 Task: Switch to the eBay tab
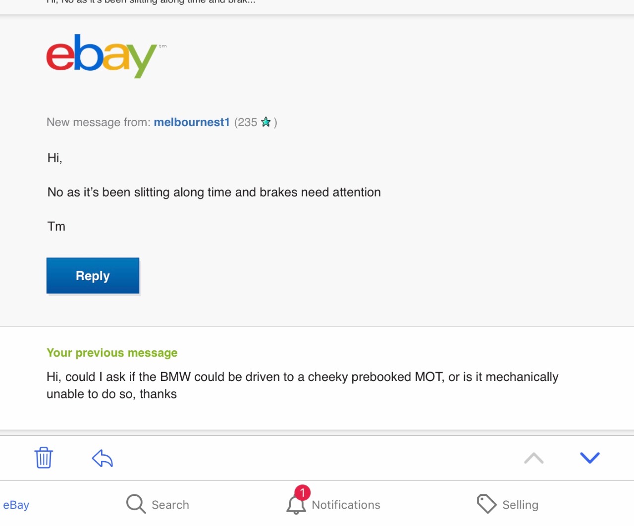tap(16, 505)
